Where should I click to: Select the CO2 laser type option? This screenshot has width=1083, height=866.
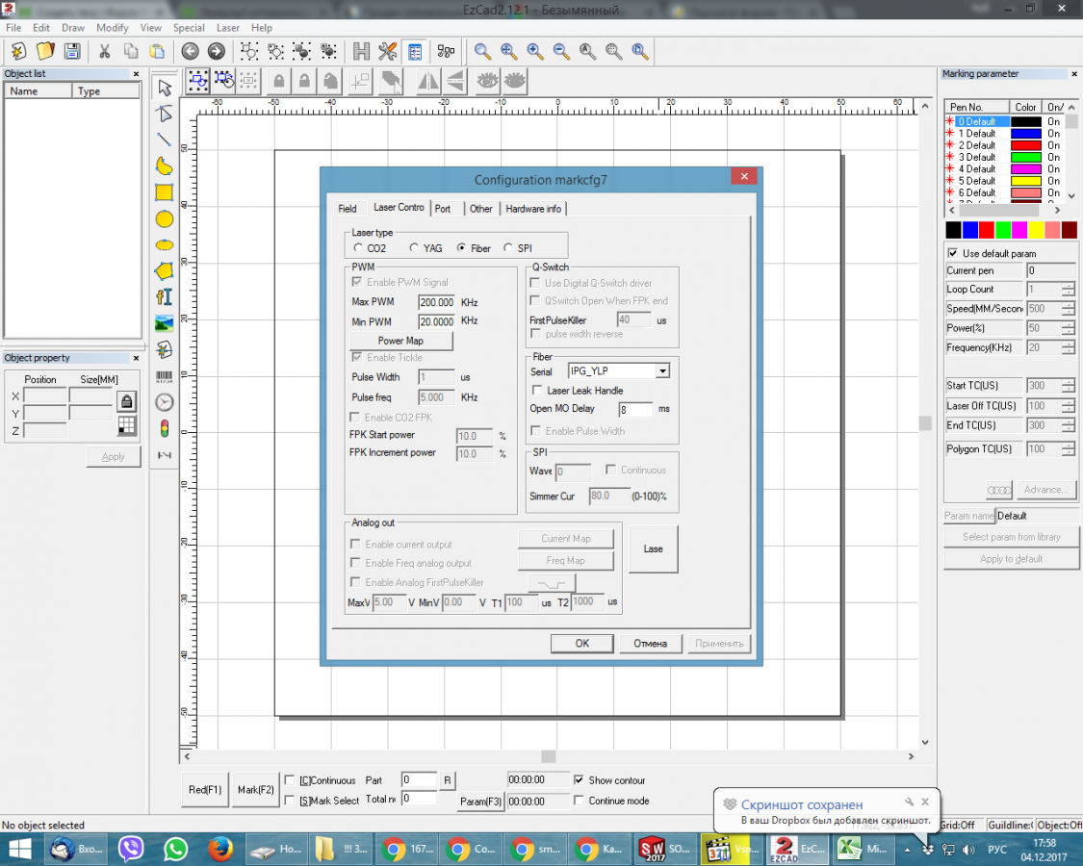point(359,248)
